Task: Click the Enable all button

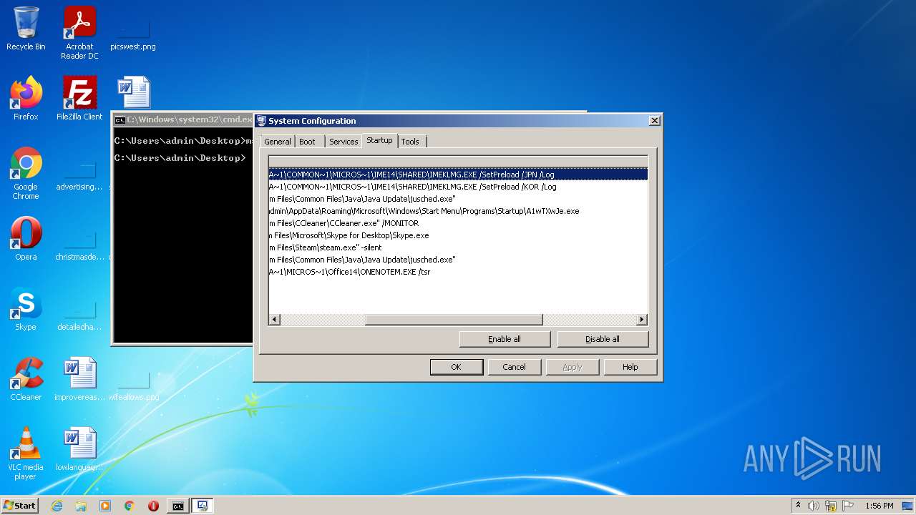Action: 505,339
